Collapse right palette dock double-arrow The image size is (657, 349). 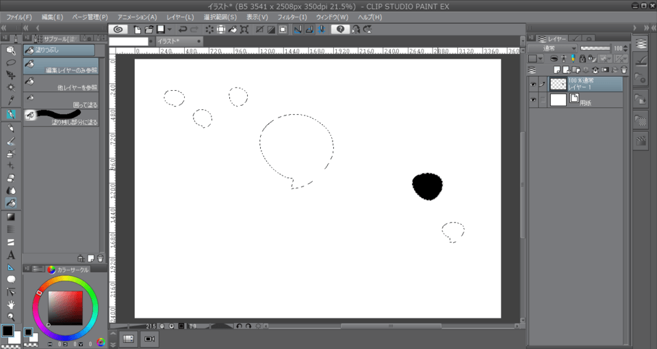(646, 27)
